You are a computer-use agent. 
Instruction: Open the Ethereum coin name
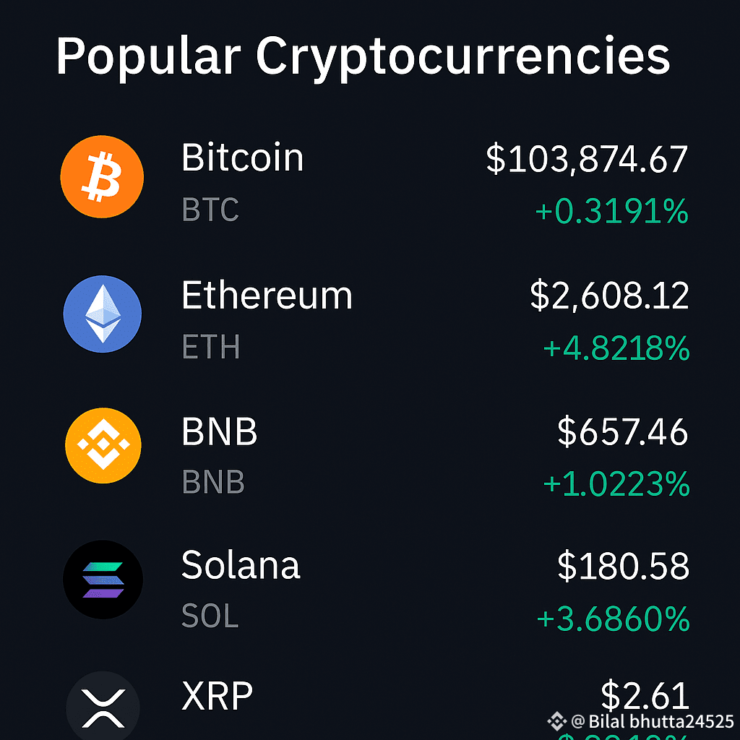click(267, 296)
